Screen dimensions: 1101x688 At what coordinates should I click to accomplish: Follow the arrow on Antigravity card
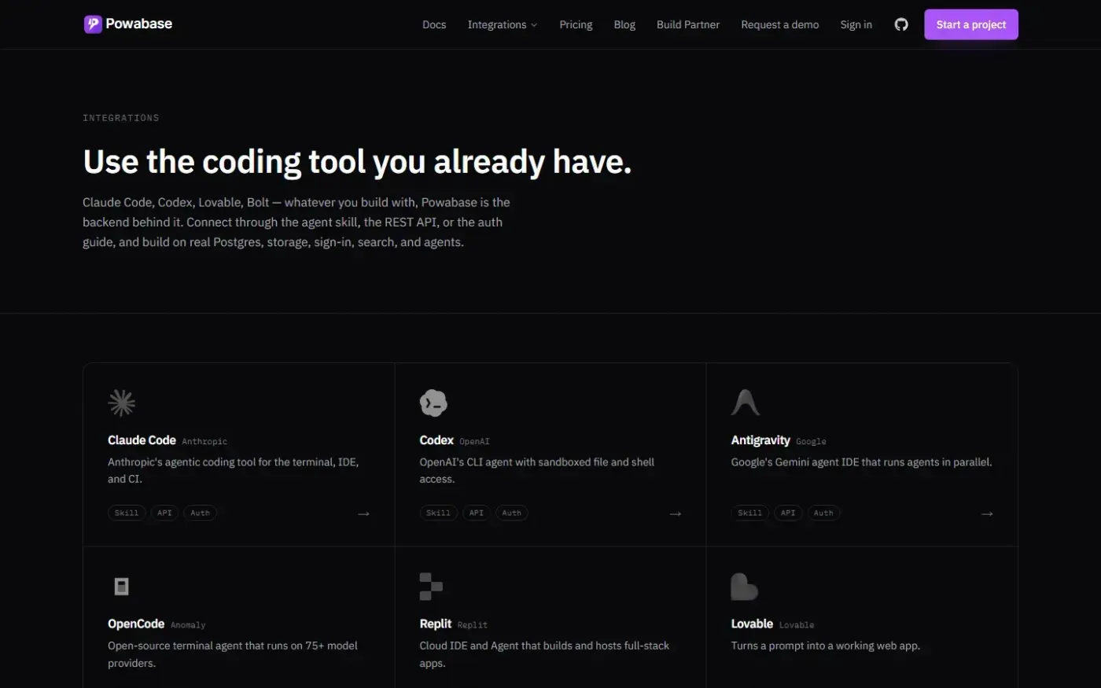[987, 513]
